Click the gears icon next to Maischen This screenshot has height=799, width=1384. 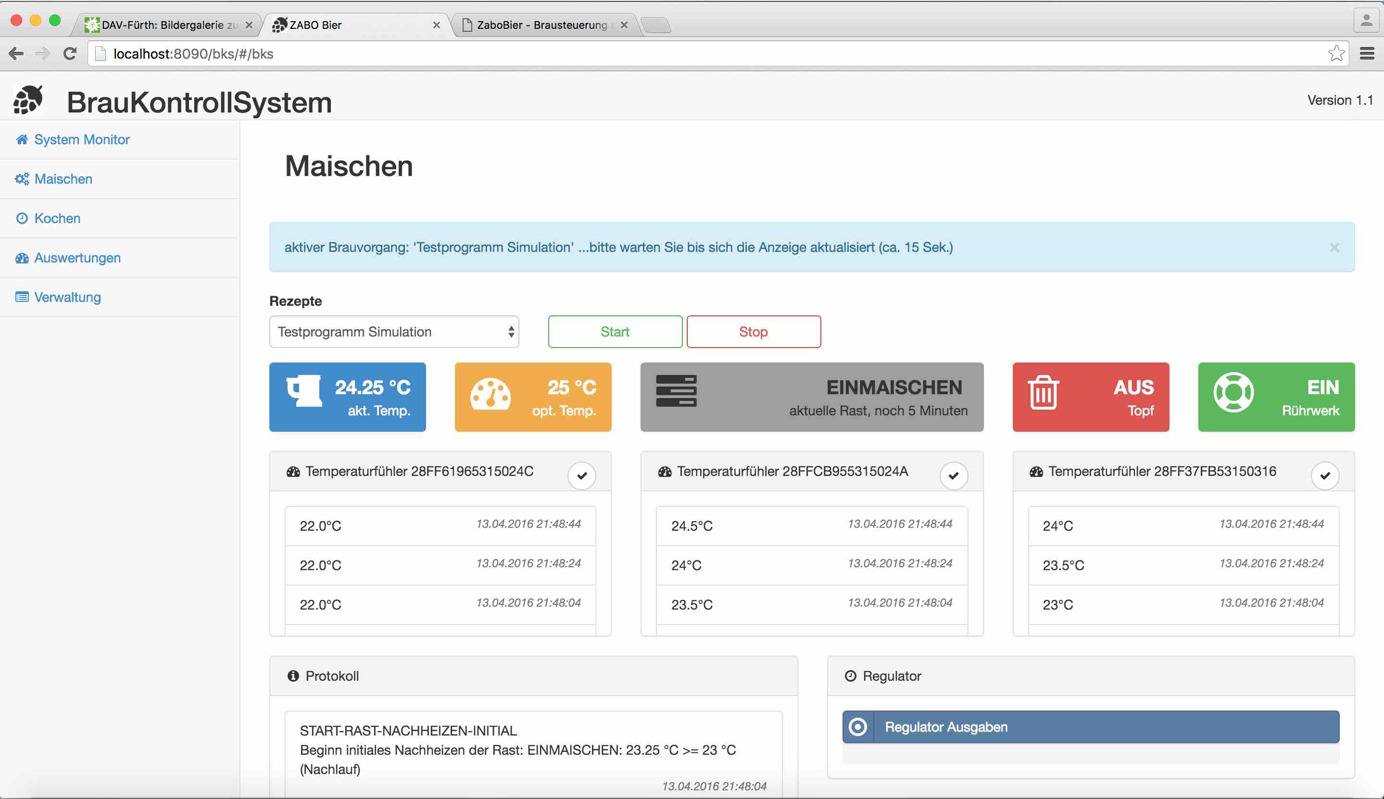pos(22,179)
